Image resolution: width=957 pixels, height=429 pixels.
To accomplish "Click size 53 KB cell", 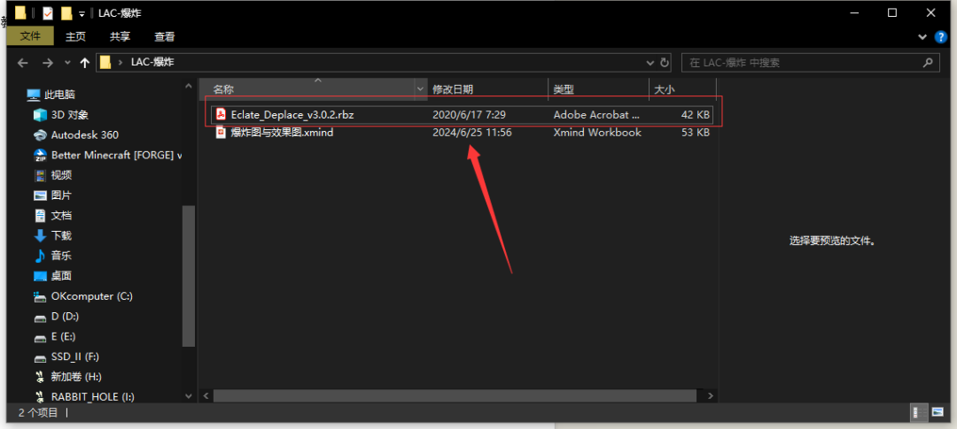I will [696, 132].
